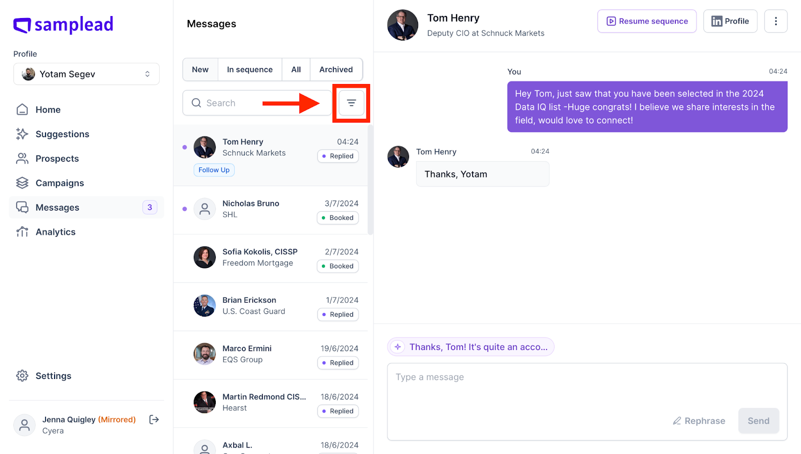This screenshot has height=454, width=801.
Task: Click Booked status on Nicholas Bruno row
Action: [x=338, y=217]
